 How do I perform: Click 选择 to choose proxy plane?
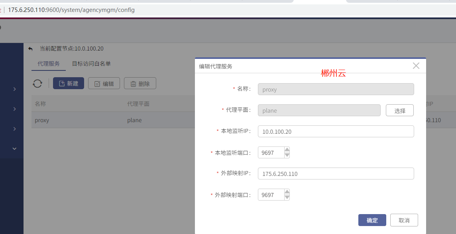click(x=400, y=110)
